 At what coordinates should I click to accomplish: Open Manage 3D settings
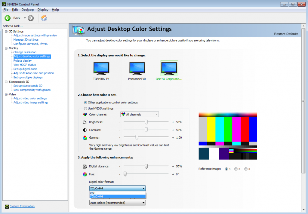click(26, 39)
